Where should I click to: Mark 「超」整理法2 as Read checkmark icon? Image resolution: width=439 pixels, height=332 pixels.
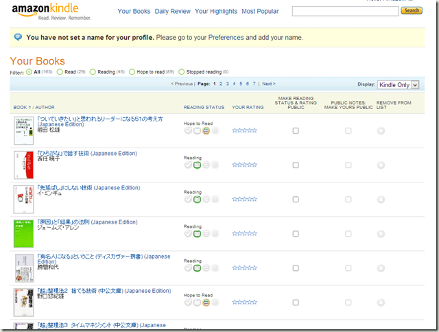point(188,303)
